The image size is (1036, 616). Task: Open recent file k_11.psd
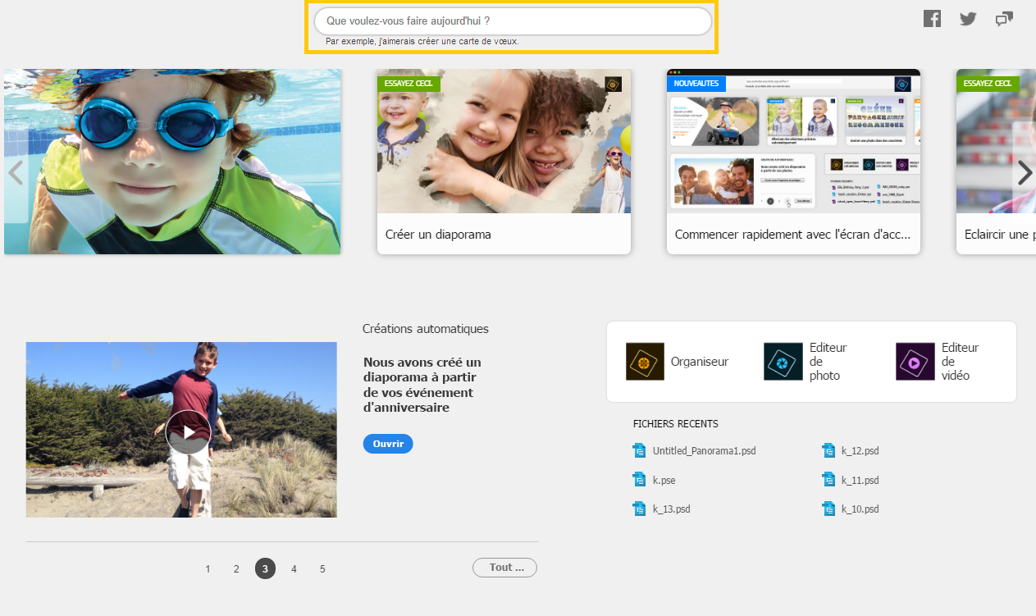click(860, 481)
